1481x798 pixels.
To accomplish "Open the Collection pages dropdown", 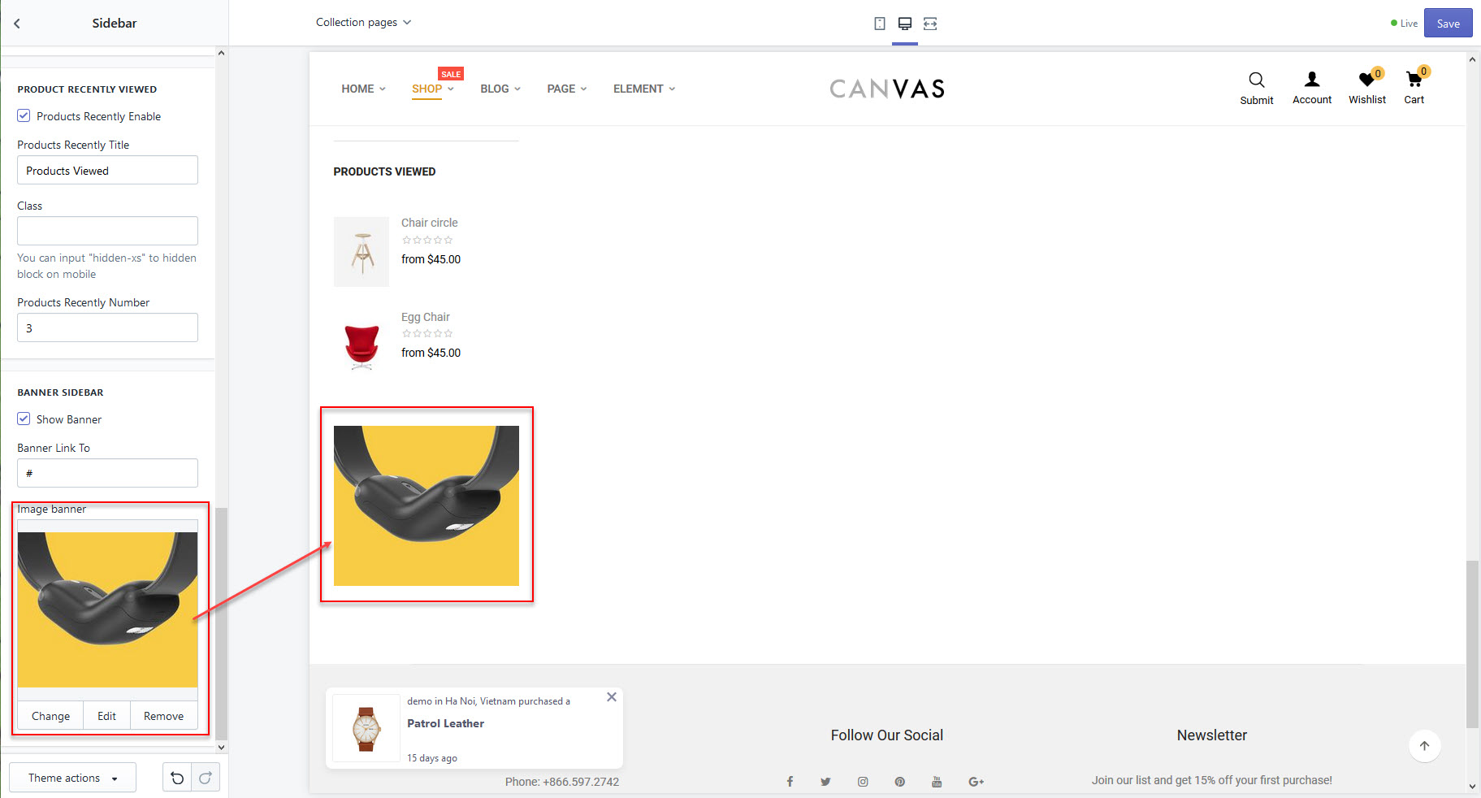I will [363, 23].
